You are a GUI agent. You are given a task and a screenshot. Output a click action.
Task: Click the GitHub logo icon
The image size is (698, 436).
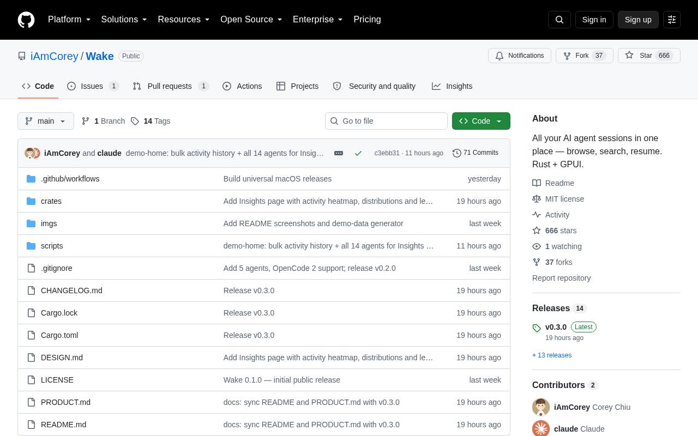26,20
